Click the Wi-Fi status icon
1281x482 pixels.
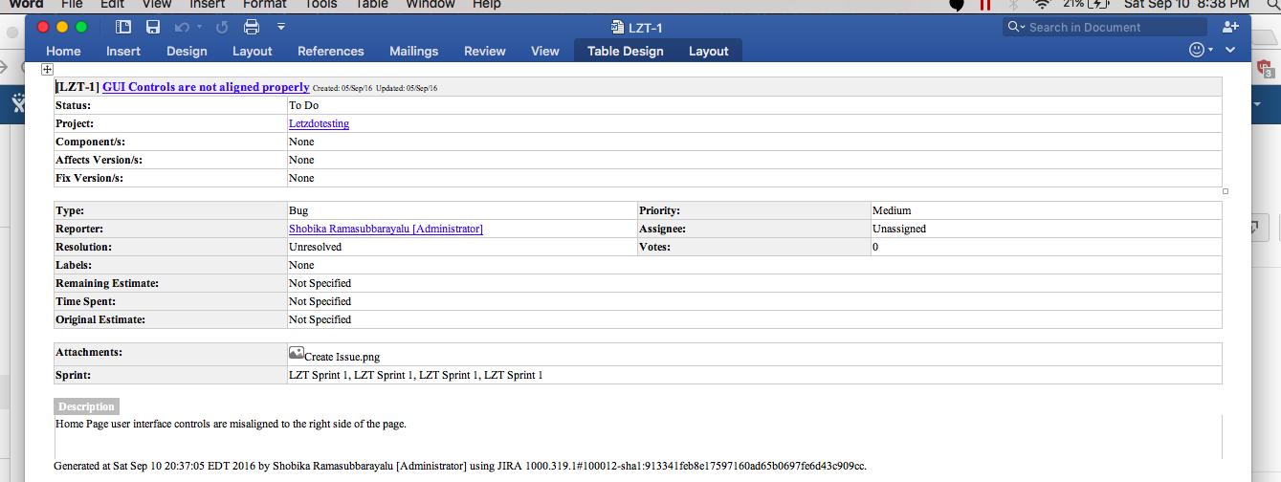coord(1043,5)
